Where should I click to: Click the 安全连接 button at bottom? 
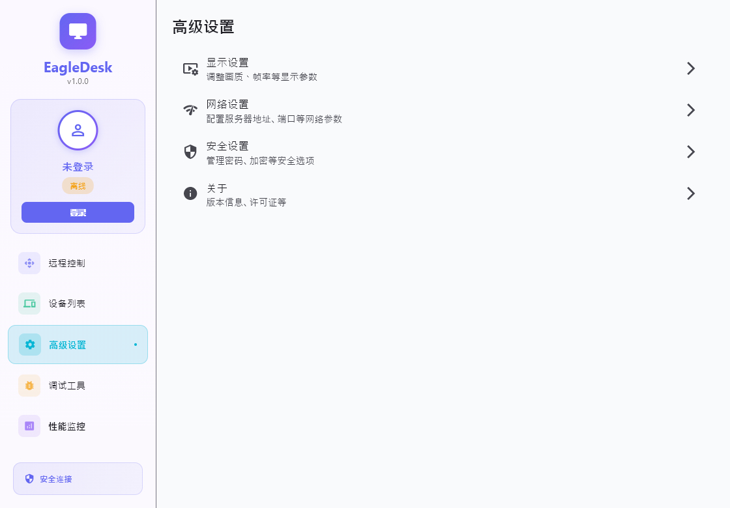[x=78, y=479]
